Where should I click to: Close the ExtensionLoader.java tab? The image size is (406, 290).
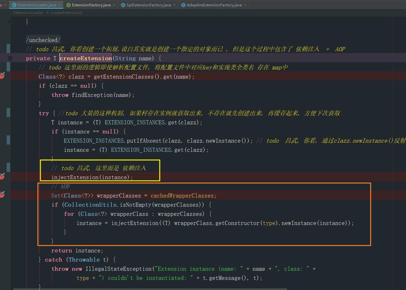click(60, 5)
